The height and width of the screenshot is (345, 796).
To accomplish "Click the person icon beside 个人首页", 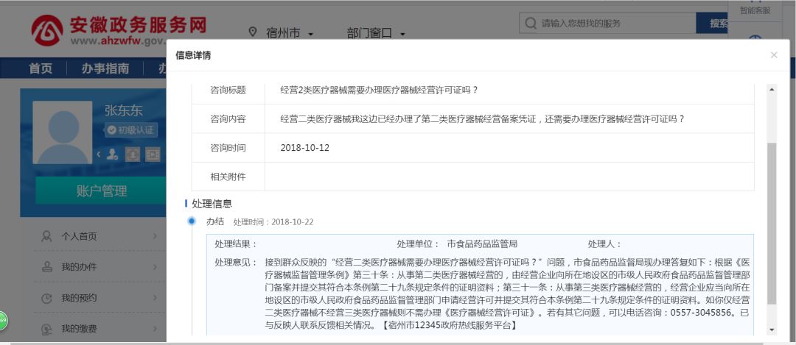I will coord(46,236).
